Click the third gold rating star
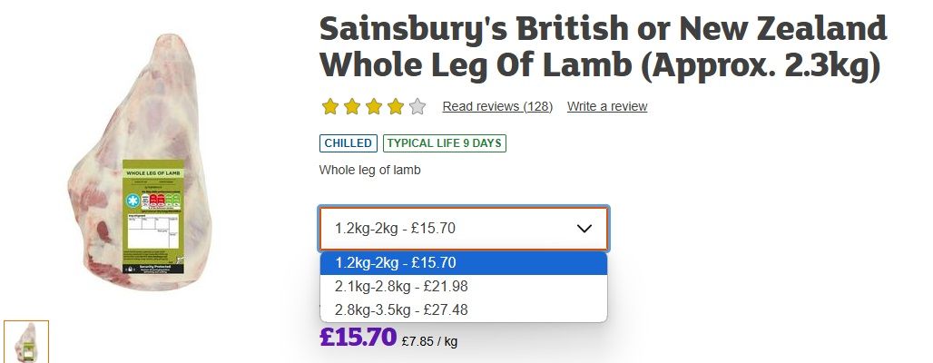 point(374,107)
